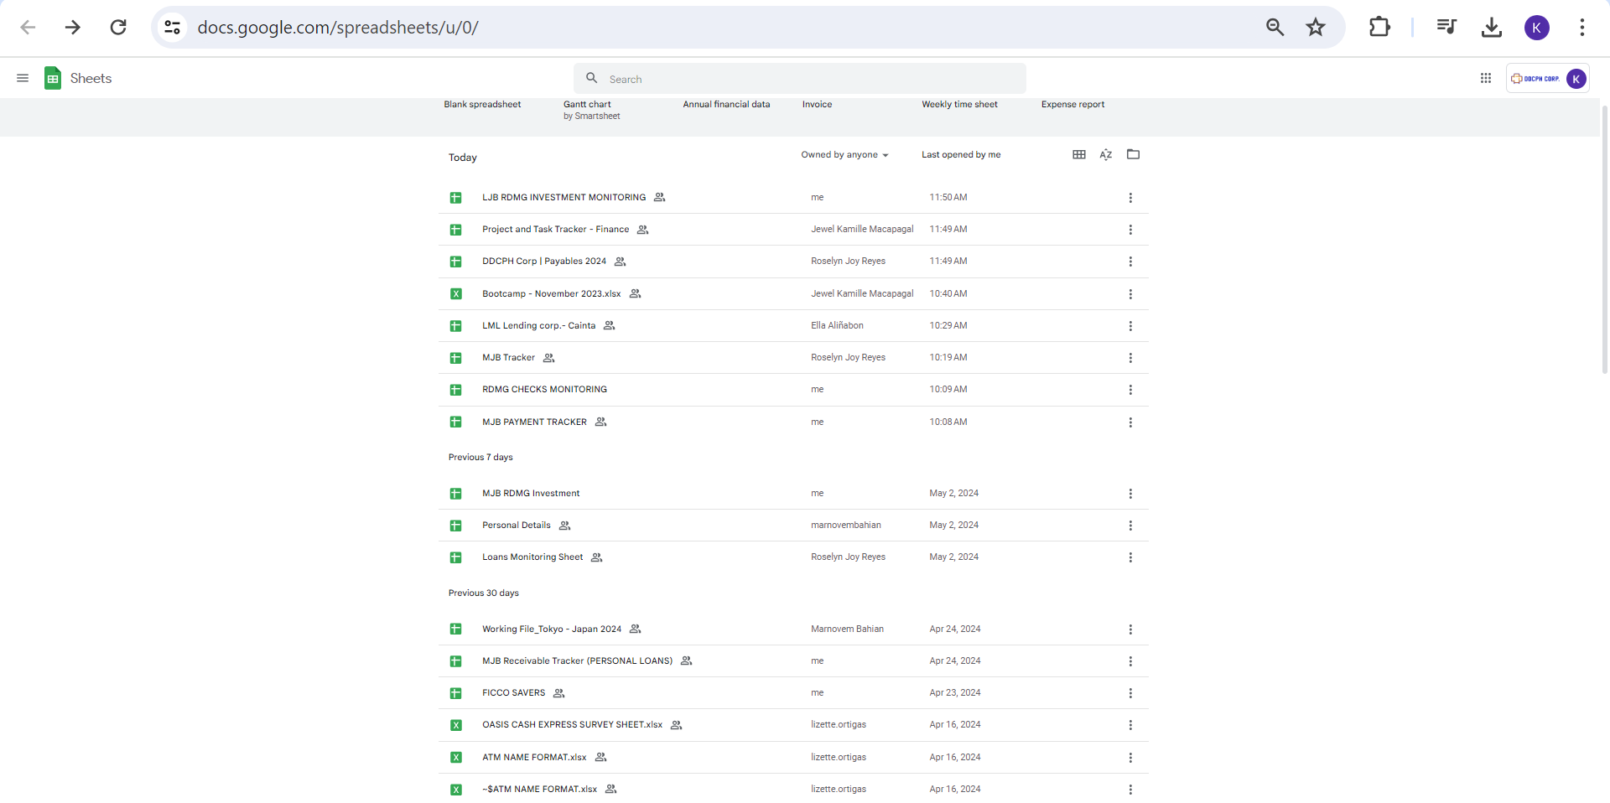Viewport: 1610px width, 803px height.
Task: Bookmark this page with the star icon
Action: [x=1316, y=28]
